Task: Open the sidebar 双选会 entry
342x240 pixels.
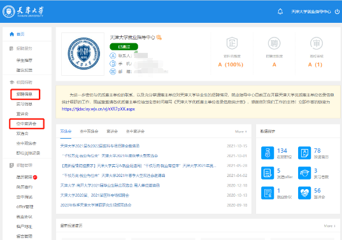Action: tap(22, 134)
